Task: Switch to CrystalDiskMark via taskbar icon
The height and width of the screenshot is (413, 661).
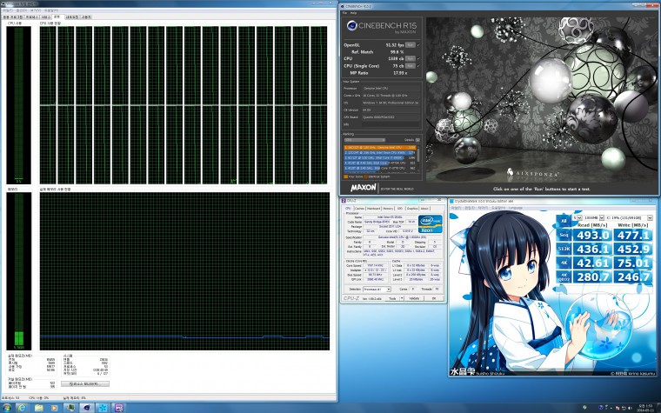Action: 103,408
